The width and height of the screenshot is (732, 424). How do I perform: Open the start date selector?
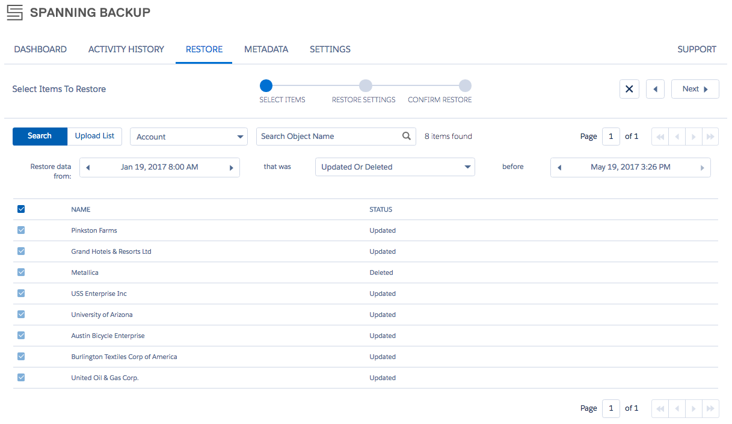[x=159, y=167]
